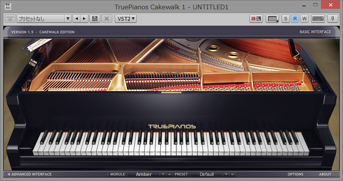
Task: Delete preset with the X icon
Action: coord(107,19)
